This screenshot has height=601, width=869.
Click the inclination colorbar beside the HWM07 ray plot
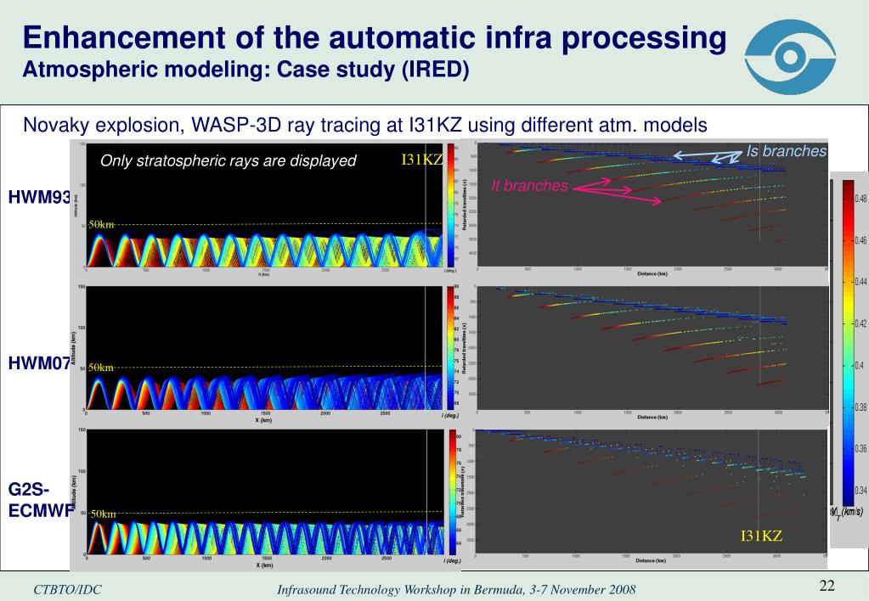click(x=450, y=347)
